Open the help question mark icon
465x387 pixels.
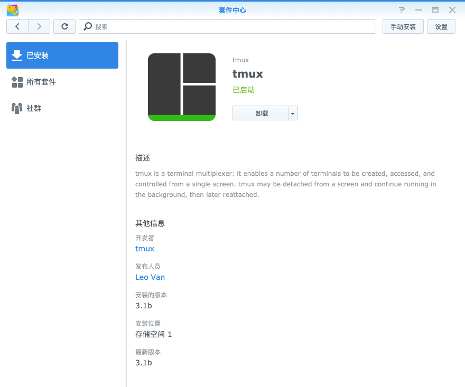(x=402, y=10)
